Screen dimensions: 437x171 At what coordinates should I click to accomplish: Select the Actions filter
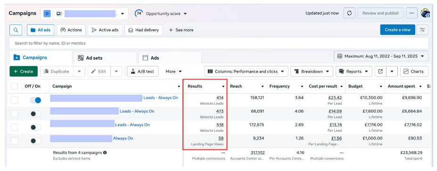[x=71, y=30]
